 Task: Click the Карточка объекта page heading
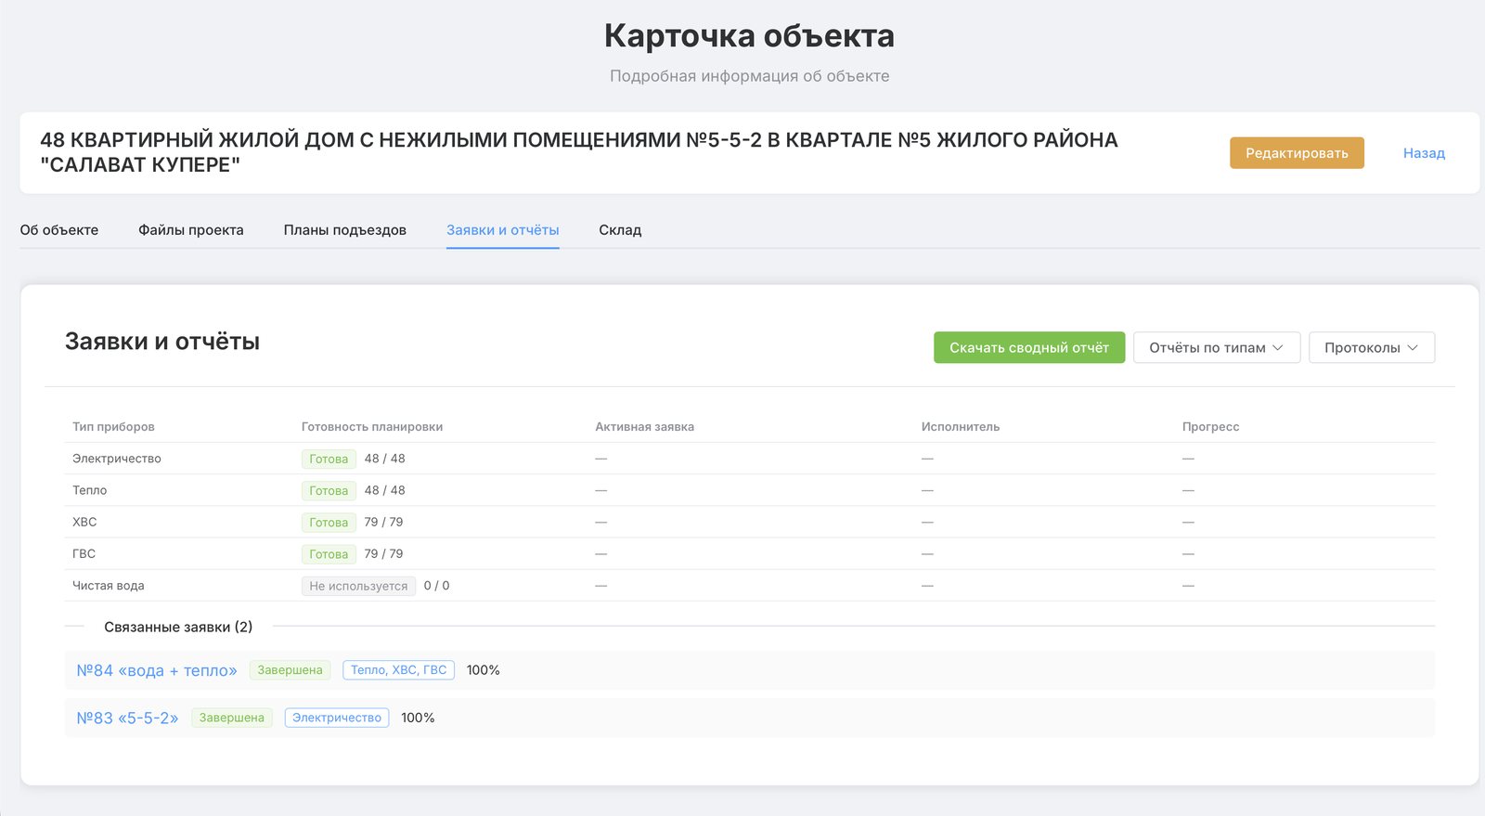point(749,35)
